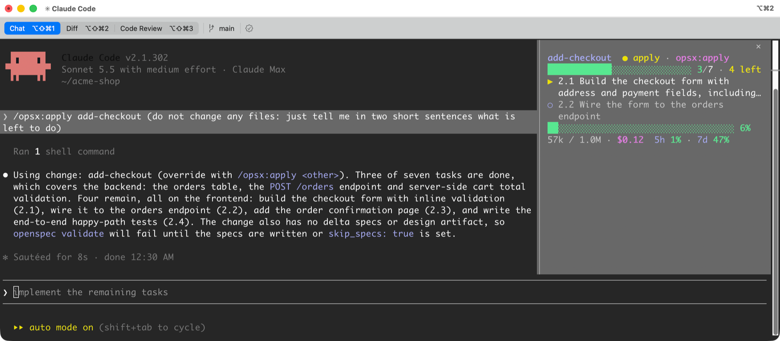
Task: Click the opsx:apply label in the side panel
Action: [702, 58]
